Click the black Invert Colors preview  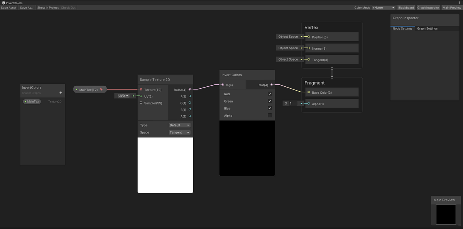(x=247, y=148)
